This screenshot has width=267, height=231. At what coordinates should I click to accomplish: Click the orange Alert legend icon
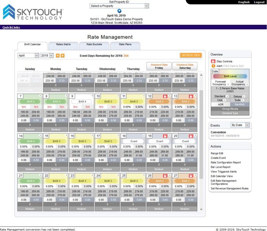click(x=213, y=66)
